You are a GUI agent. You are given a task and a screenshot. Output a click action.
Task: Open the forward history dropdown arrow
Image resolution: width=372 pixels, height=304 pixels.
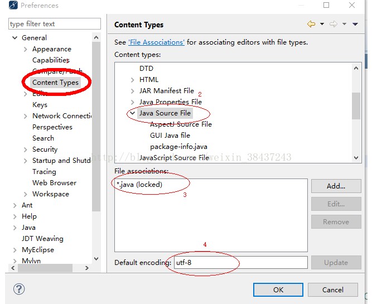coord(344,24)
